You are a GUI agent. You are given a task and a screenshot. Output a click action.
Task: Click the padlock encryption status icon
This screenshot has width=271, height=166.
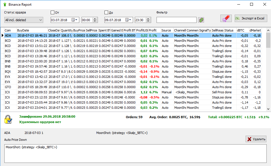coord(8,119)
